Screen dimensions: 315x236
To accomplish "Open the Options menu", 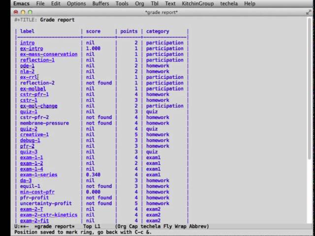I will click(x=76, y=3).
